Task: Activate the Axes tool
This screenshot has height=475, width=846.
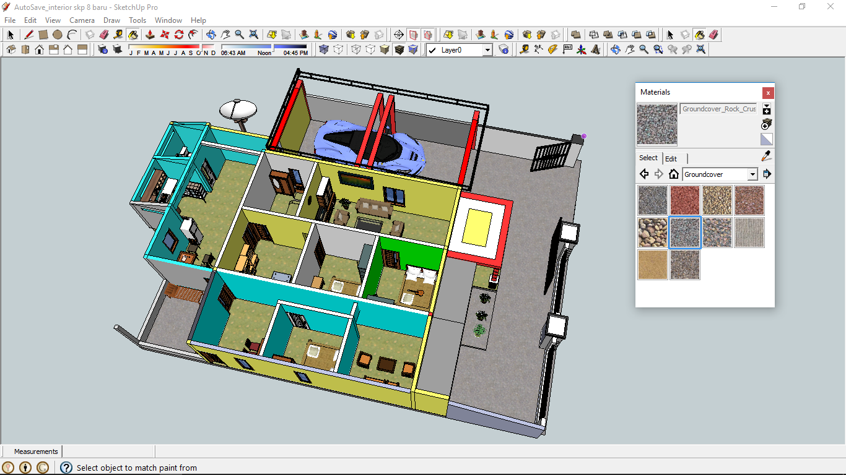Action: (582, 49)
